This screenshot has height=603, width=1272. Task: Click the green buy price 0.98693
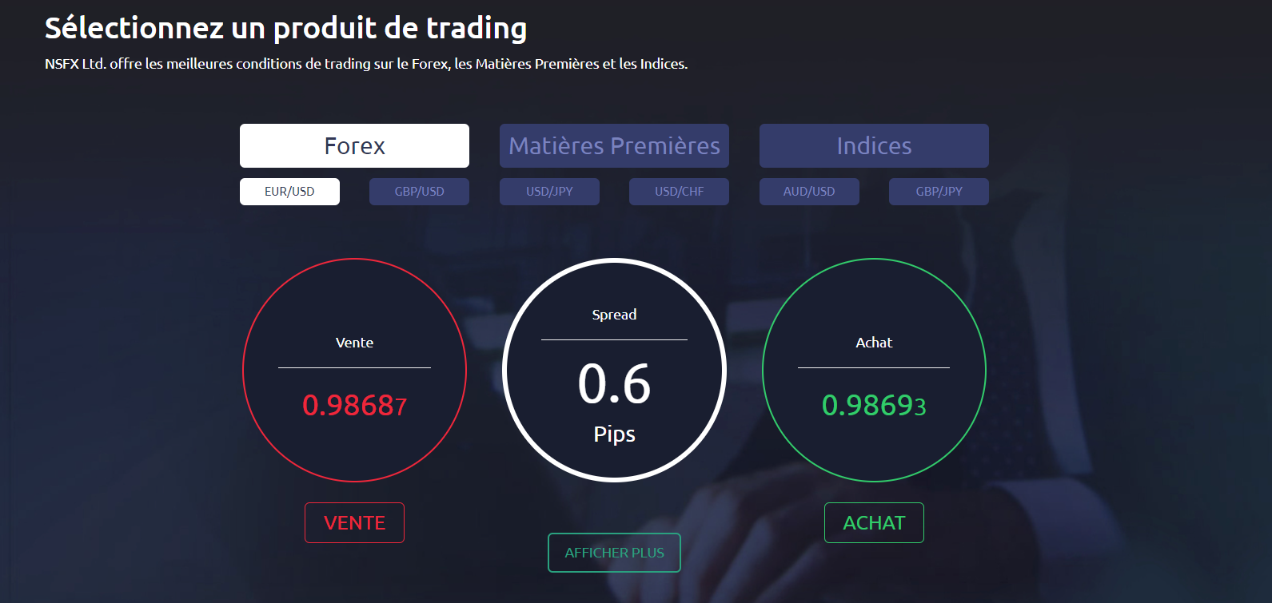click(874, 406)
